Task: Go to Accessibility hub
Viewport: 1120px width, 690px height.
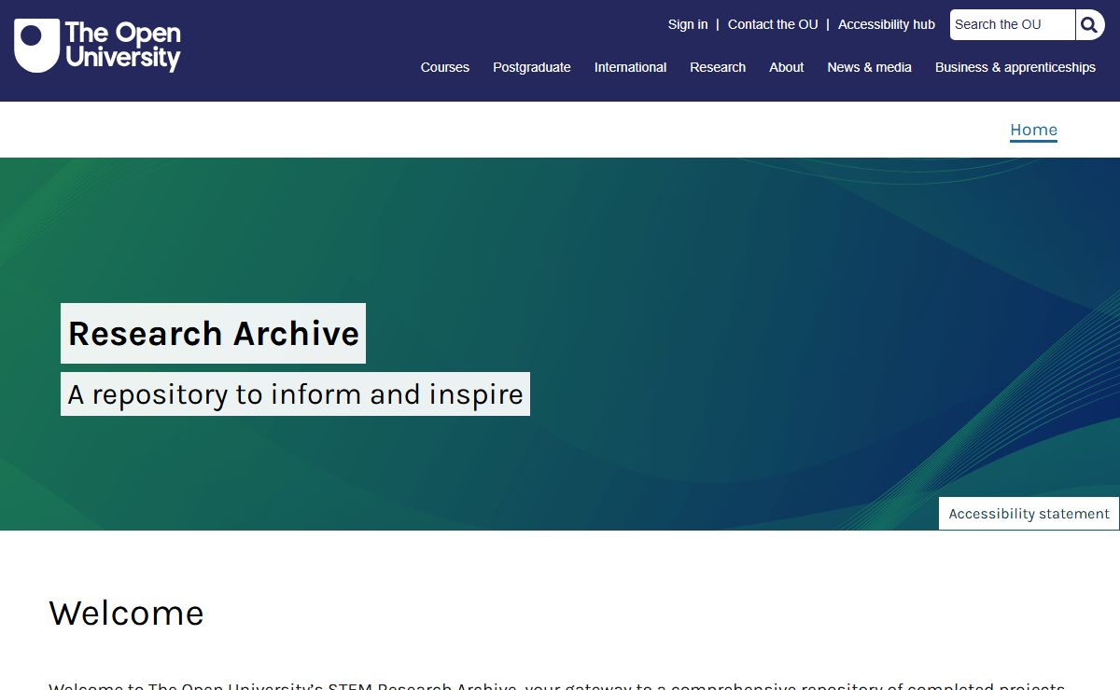Action: [887, 25]
